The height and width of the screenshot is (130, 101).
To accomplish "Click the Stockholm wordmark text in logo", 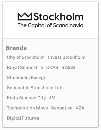I will [x=58, y=16].
